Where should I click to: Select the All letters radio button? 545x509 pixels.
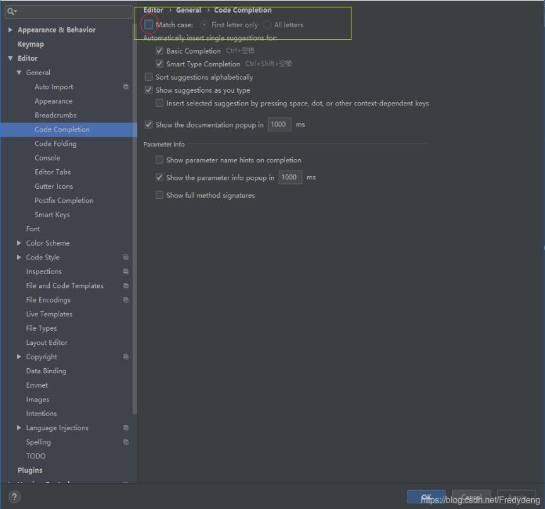tap(267, 25)
